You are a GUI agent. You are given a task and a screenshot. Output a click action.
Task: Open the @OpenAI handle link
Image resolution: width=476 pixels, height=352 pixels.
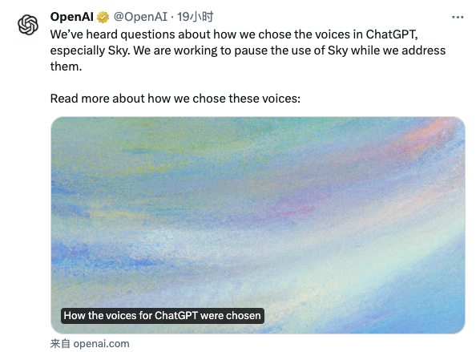point(140,17)
